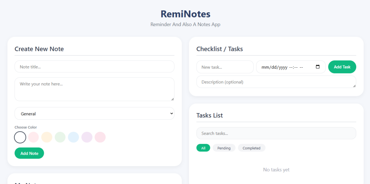Show only Completed tasks
This screenshot has height=184, width=370.
point(252,148)
